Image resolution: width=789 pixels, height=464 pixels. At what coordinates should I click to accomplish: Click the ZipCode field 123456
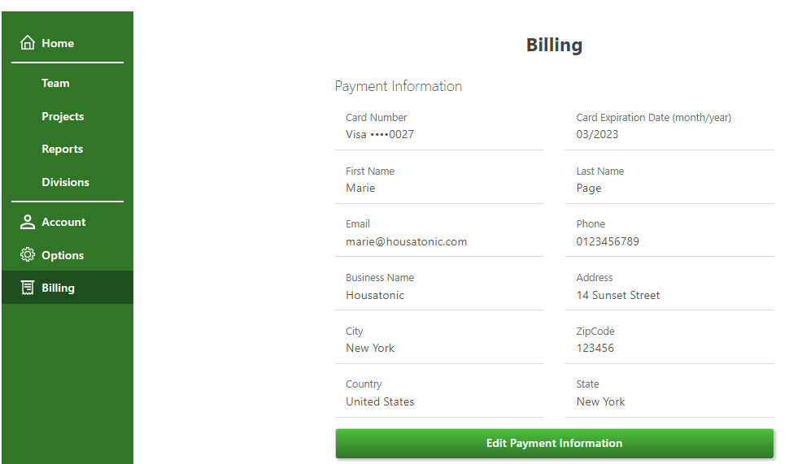click(x=669, y=340)
